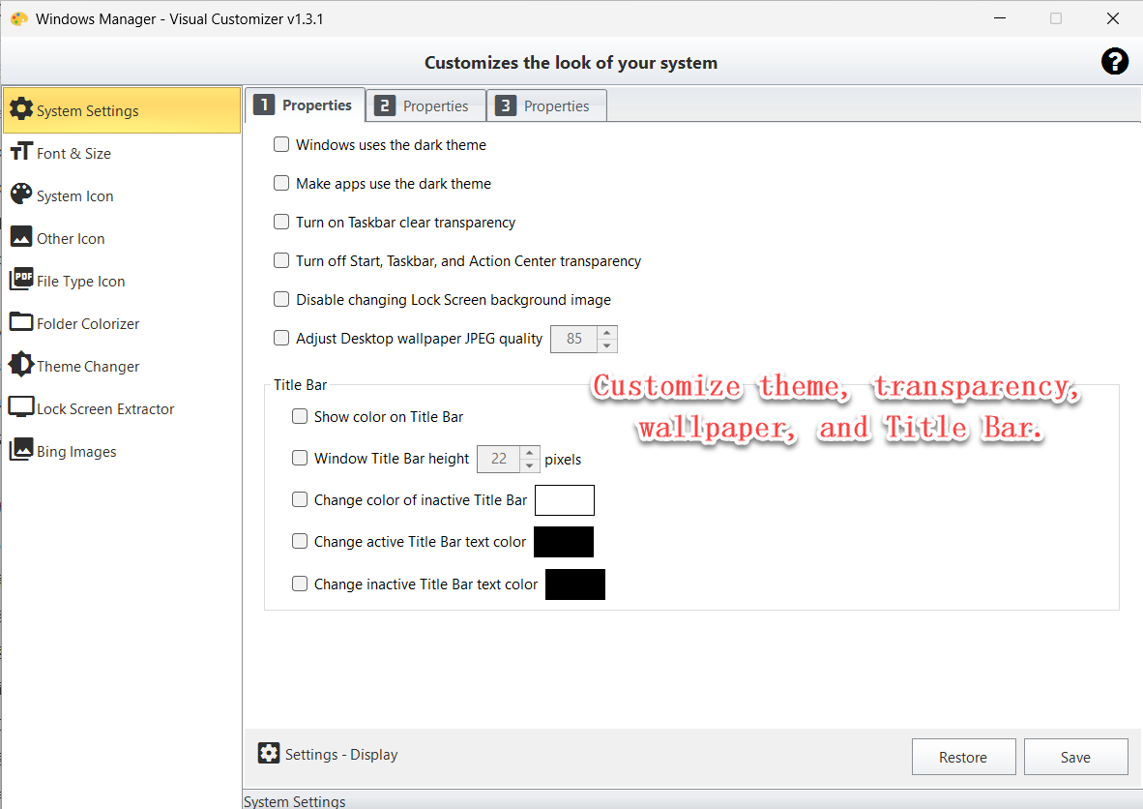
Task: Tick Change inactive Title Bar text color
Action: tap(300, 584)
